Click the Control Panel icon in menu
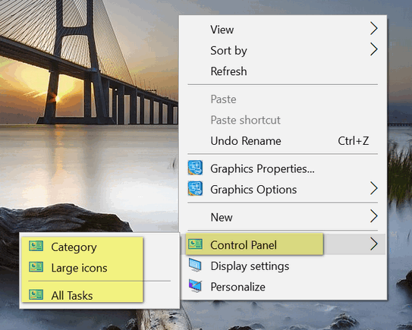412x330 pixels. [x=195, y=244]
